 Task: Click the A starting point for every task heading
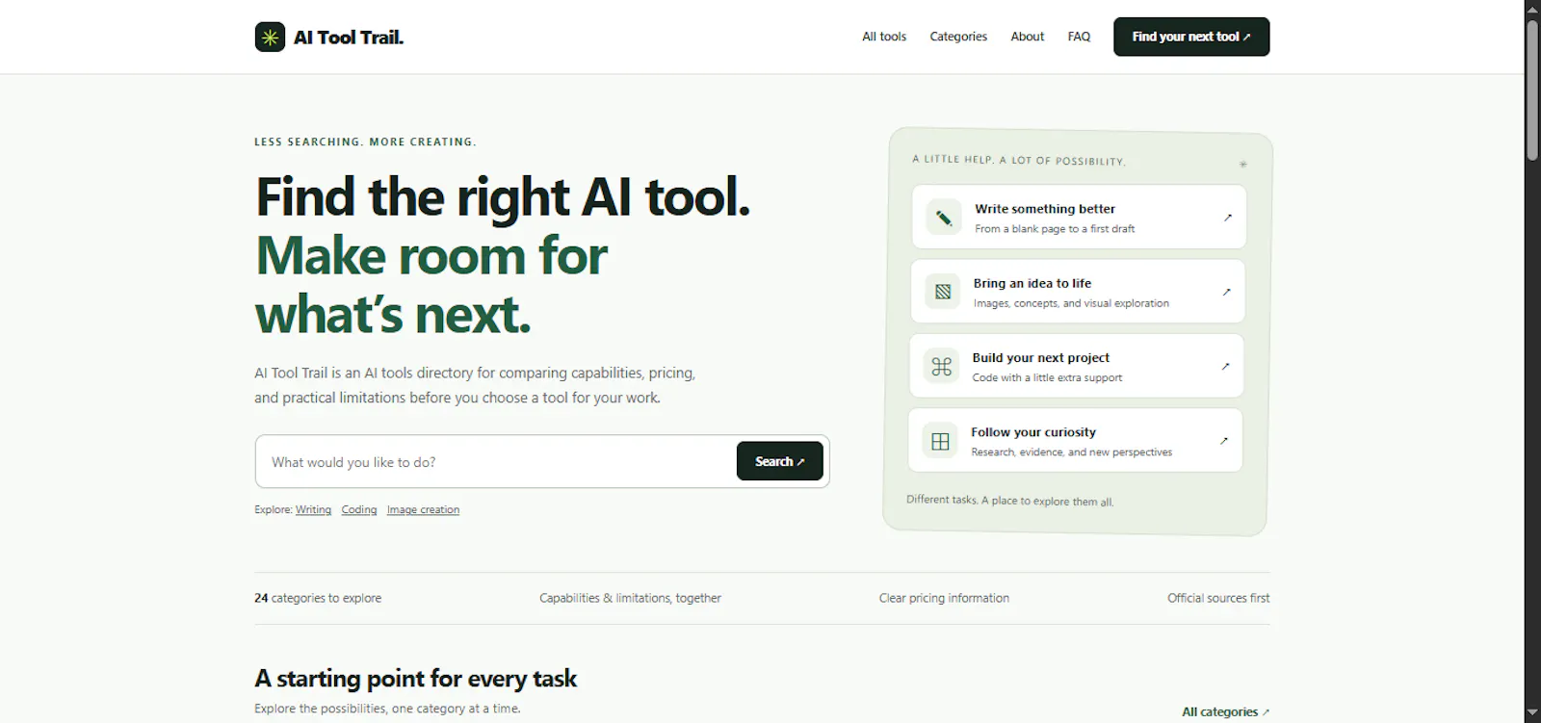pyautogui.click(x=415, y=679)
